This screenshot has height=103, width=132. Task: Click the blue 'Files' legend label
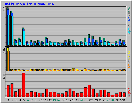129,21
